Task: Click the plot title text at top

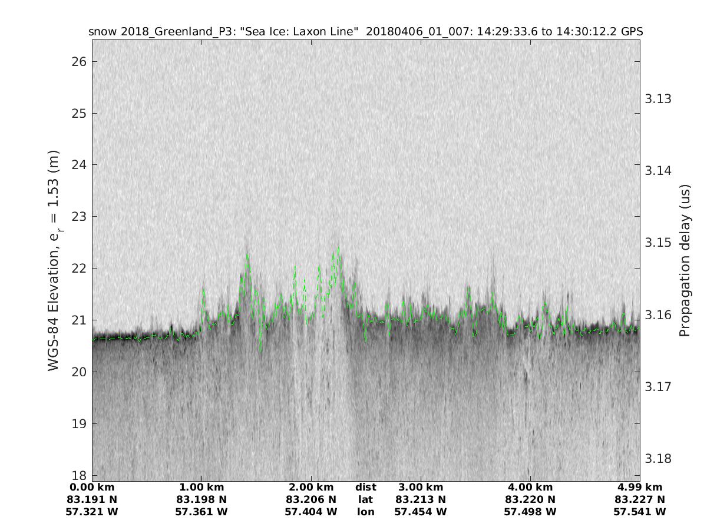Action: (365, 32)
